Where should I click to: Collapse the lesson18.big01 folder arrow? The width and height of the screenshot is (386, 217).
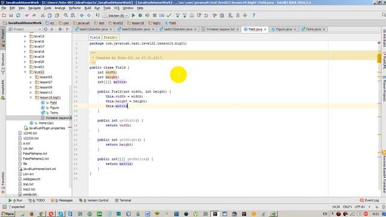(x=31, y=98)
